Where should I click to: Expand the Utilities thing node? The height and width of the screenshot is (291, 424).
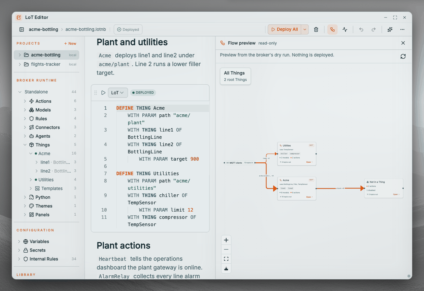(31, 180)
